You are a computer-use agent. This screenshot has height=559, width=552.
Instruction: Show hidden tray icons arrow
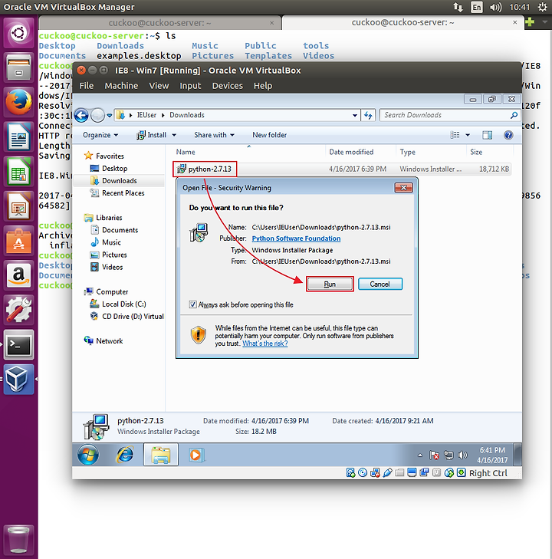coord(420,455)
